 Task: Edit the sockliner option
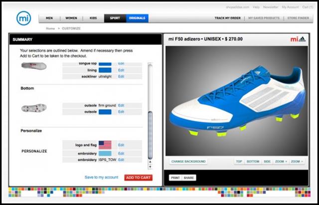point(121,76)
